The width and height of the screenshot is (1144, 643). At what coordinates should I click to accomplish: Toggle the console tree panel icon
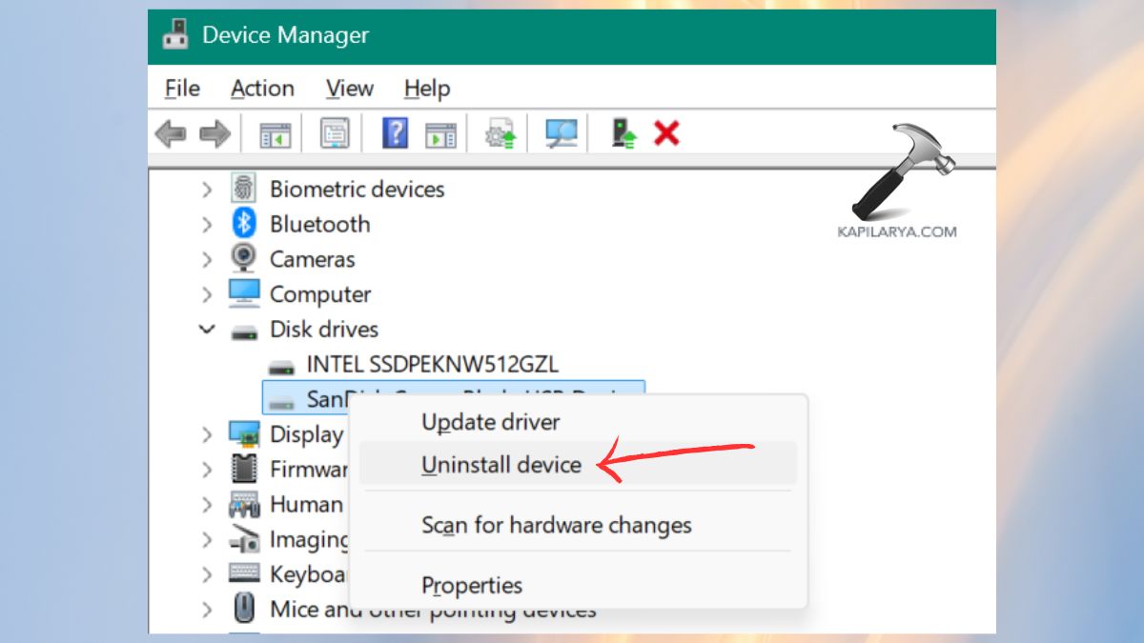point(275,133)
